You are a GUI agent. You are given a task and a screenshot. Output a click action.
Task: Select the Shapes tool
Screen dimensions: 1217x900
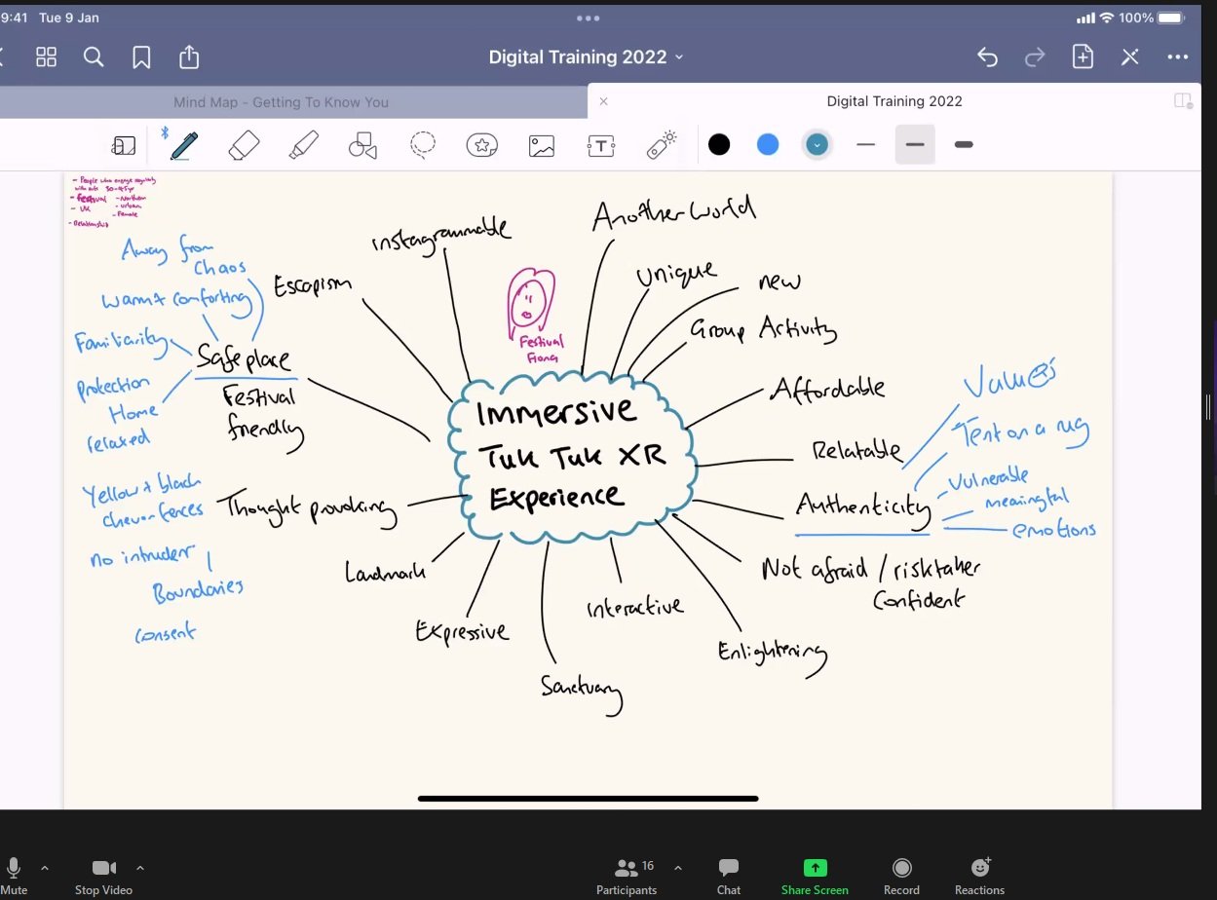(x=362, y=146)
